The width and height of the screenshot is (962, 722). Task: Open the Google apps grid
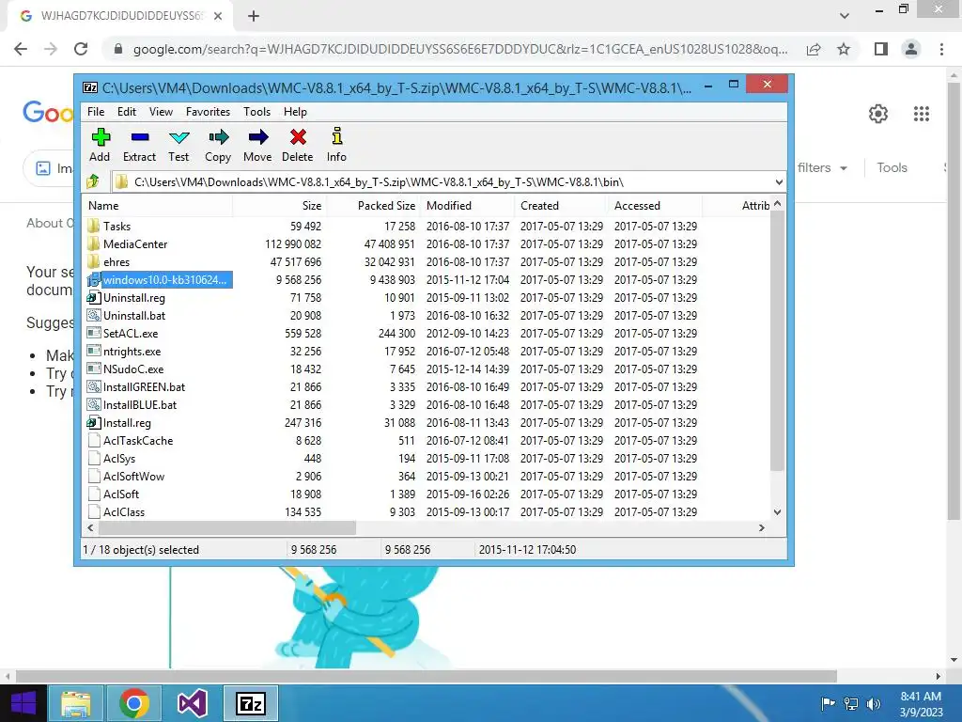[921, 114]
